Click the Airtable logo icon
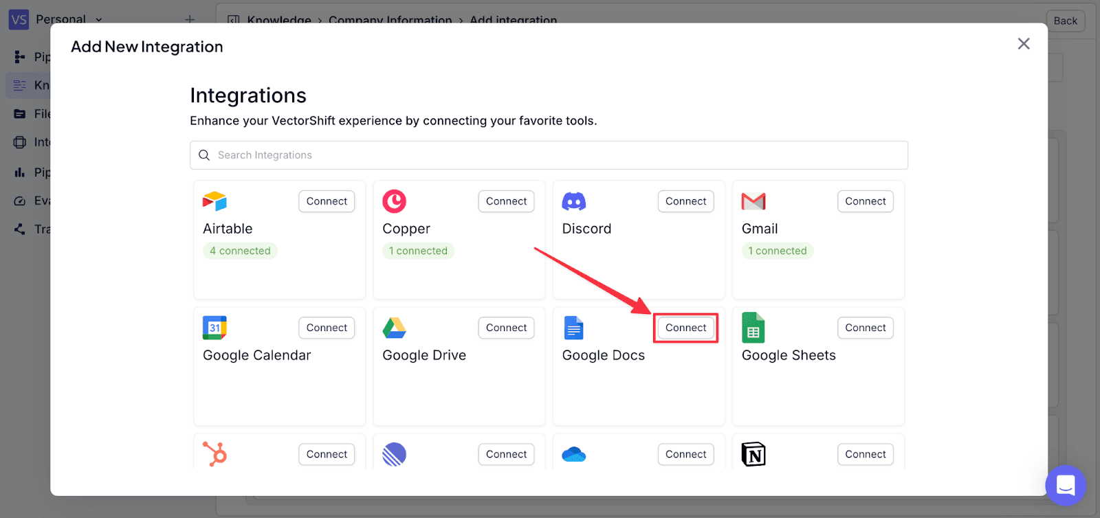Screen dimensions: 1100x518 214,201
